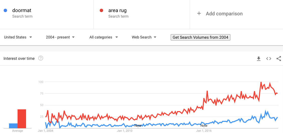Image resolution: width=283 pixels, height=138 pixels.
Task: Click the plus icon to add comparison
Action: (x=199, y=14)
